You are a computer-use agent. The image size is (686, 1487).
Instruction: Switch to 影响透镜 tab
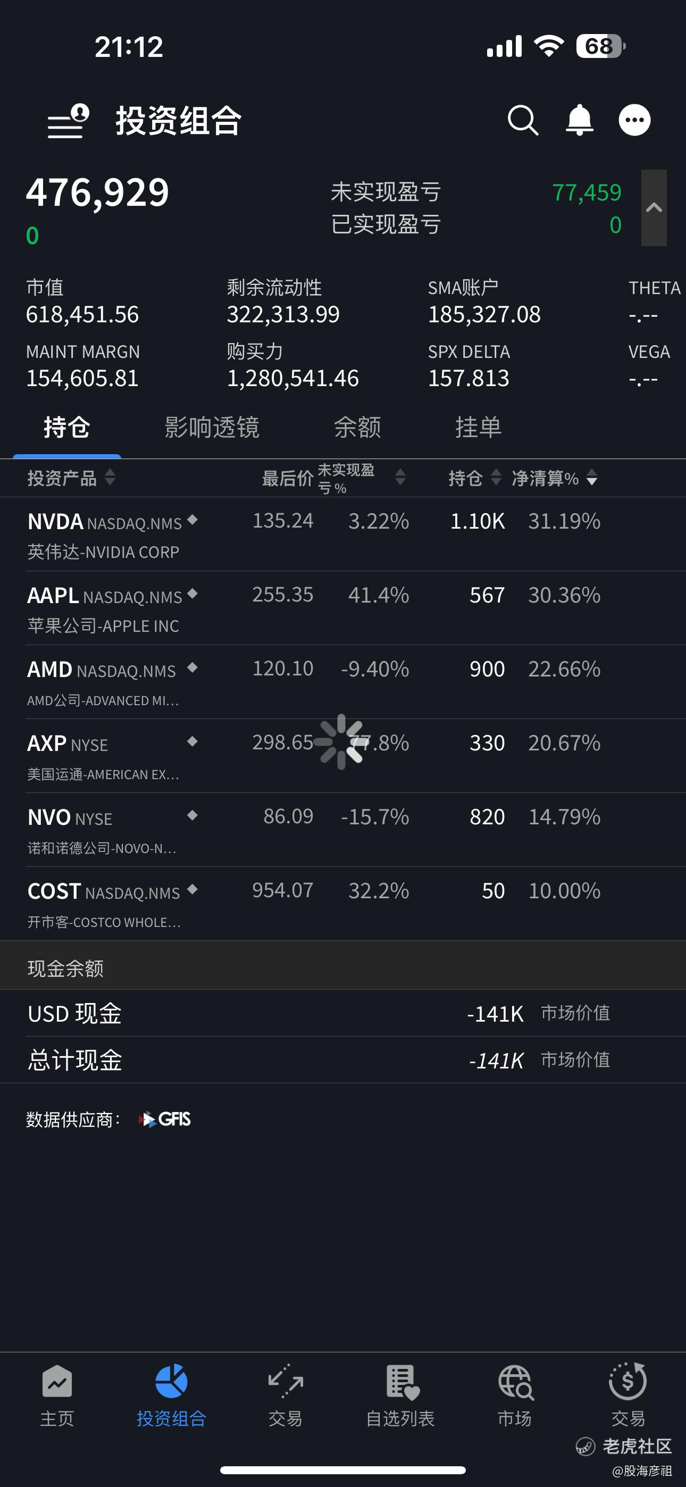pos(212,428)
